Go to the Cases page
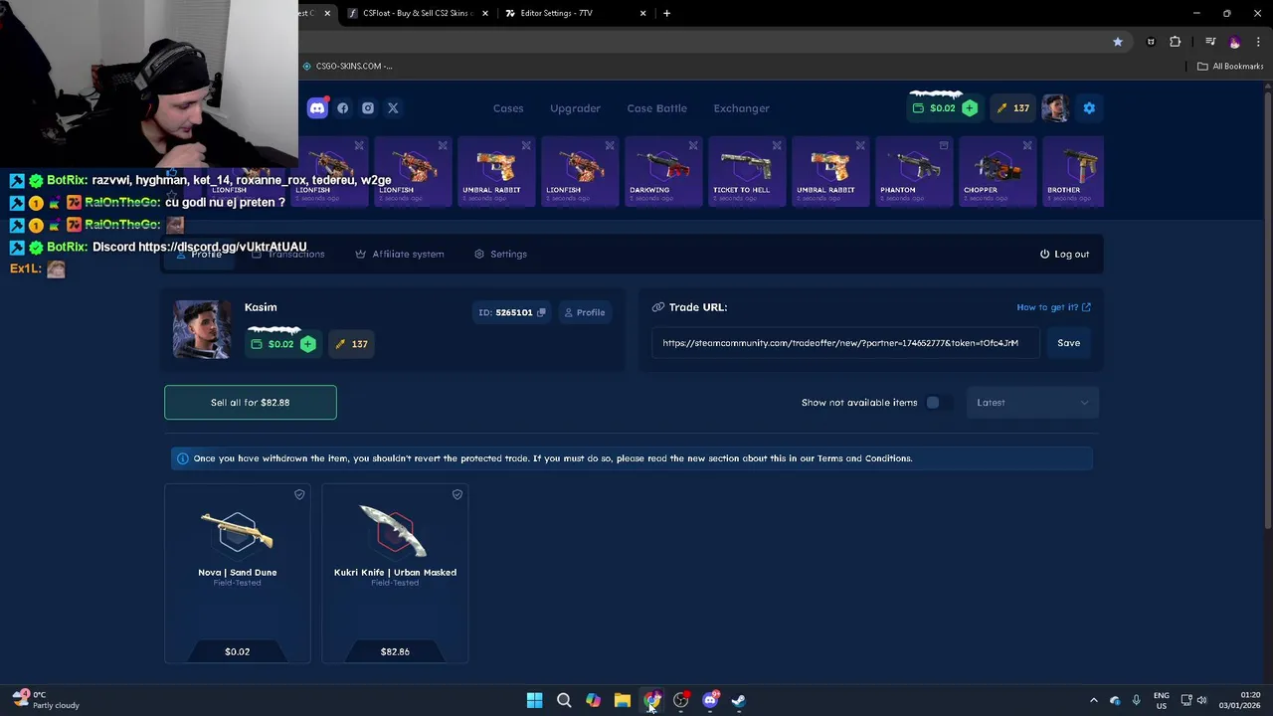 (508, 108)
